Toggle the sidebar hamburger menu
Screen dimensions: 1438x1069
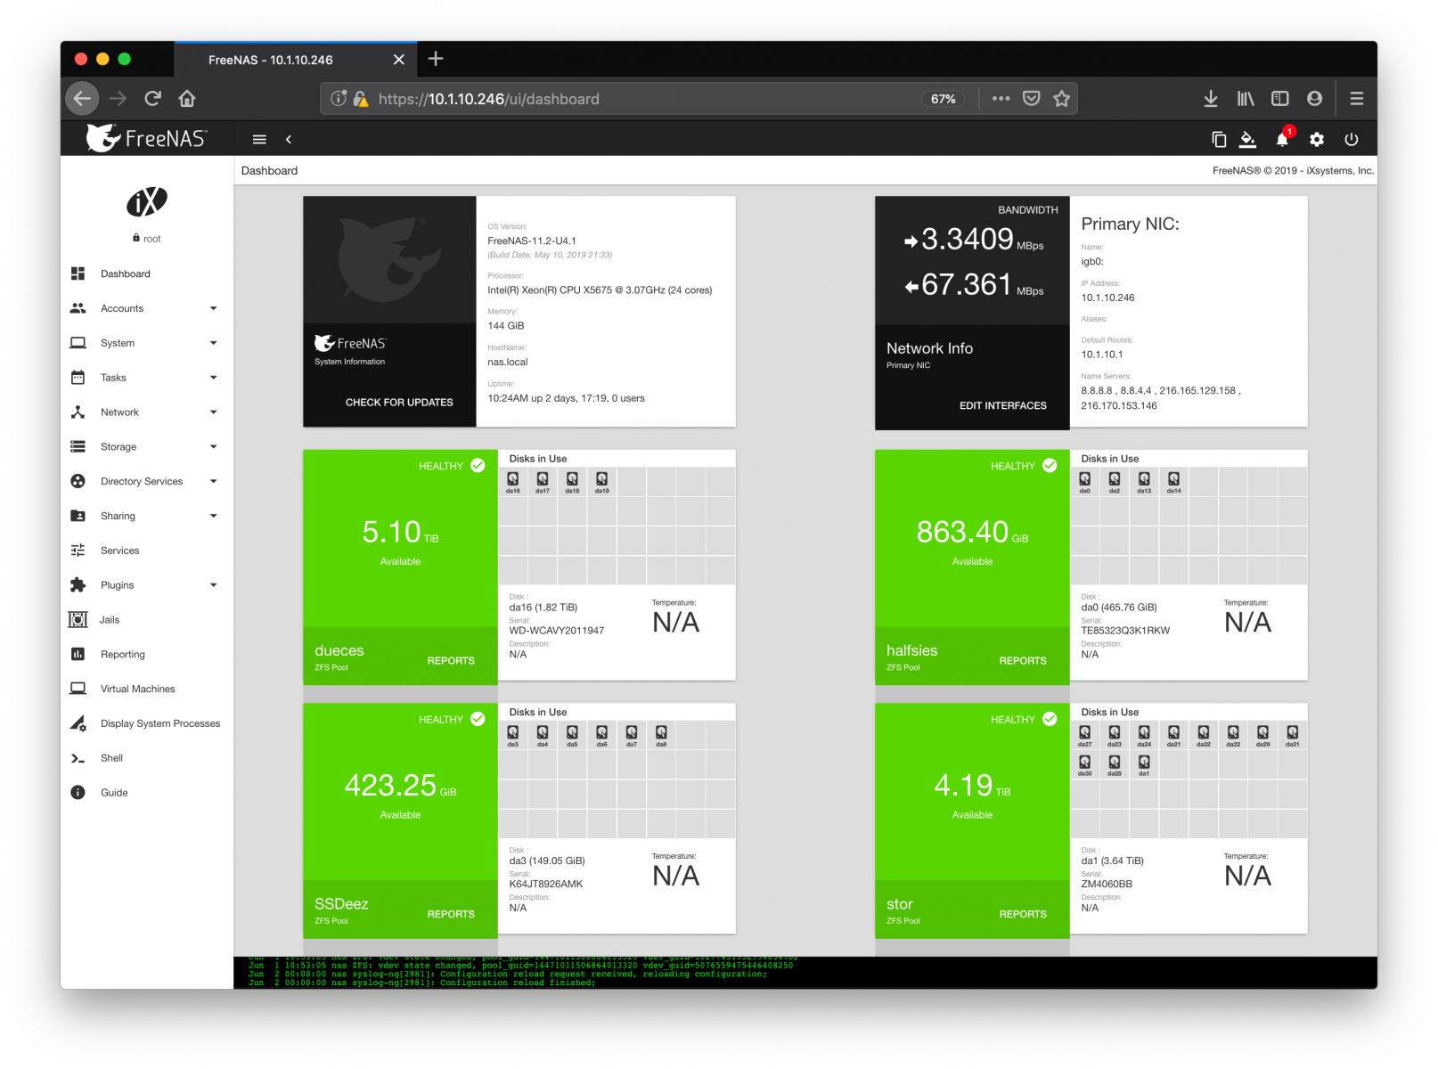pyautogui.click(x=259, y=140)
